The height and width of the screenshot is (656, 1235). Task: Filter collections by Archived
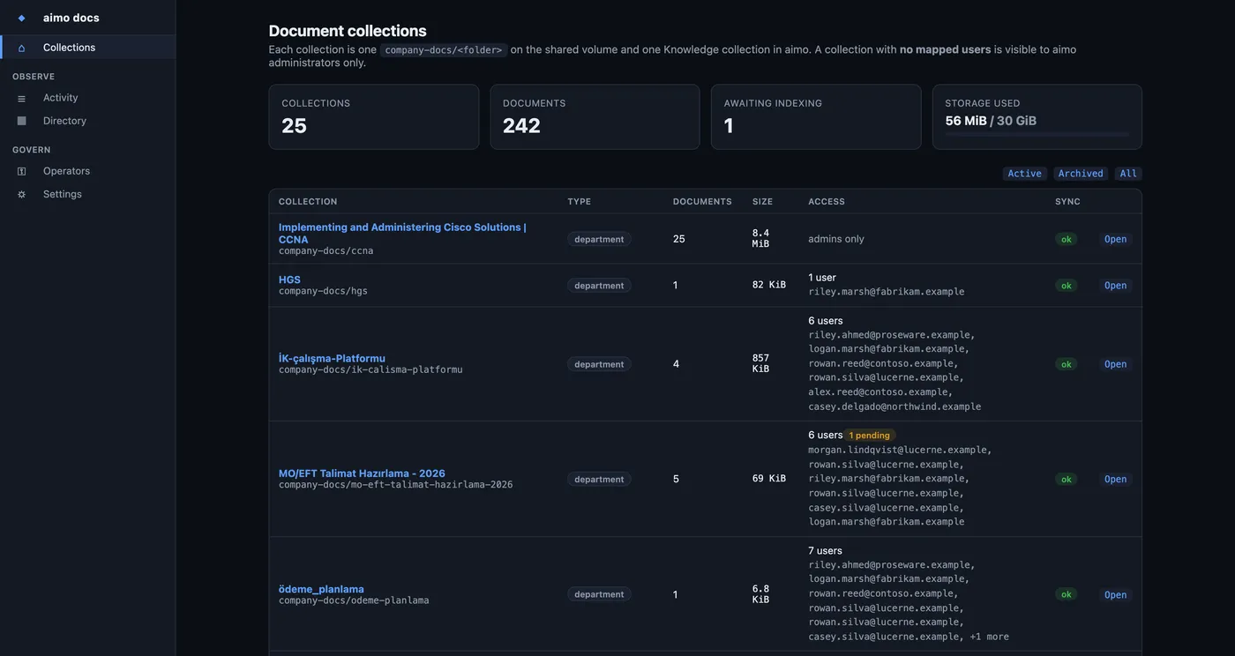[1081, 174]
